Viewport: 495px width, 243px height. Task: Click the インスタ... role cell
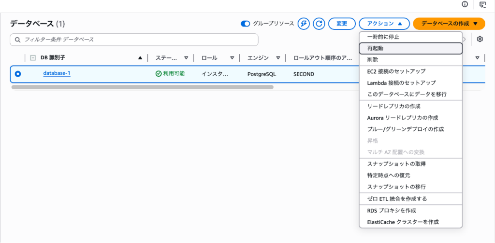point(215,74)
